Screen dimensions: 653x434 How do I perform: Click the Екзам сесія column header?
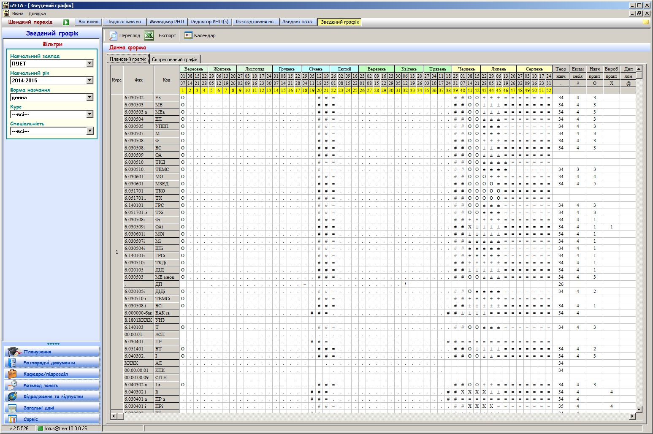tap(577, 73)
